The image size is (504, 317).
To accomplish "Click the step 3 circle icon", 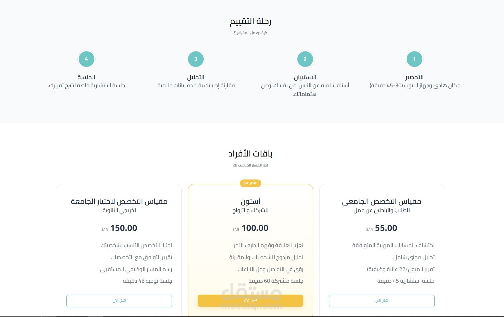I will pos(196,59).
